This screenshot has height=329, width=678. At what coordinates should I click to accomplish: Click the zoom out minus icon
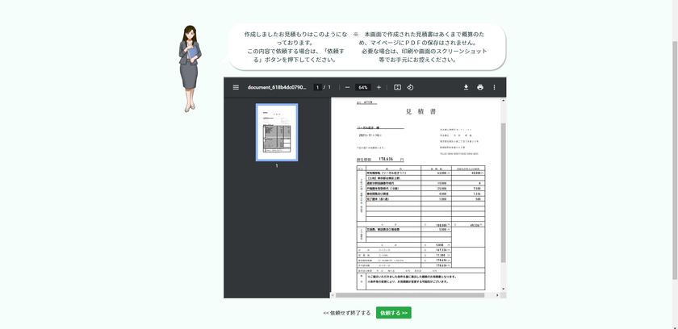pyautogui.click(x=347, y=87)
